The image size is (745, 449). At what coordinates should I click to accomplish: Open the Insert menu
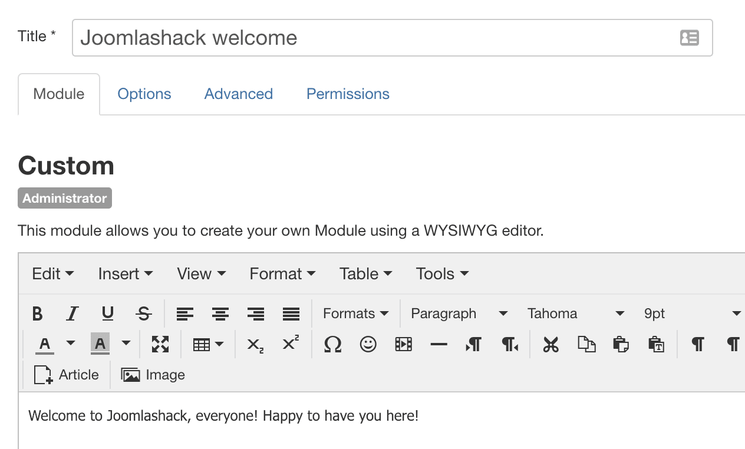tap(126, 273)
